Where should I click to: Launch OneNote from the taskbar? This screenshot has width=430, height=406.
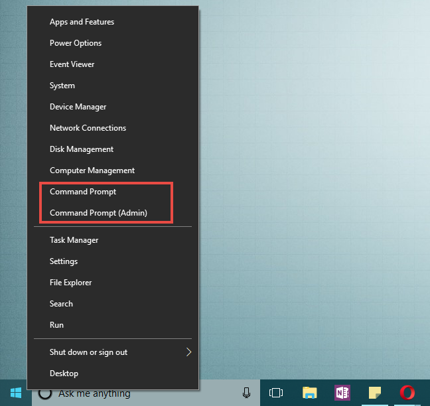pyautogui.click(x=342, y=393)
